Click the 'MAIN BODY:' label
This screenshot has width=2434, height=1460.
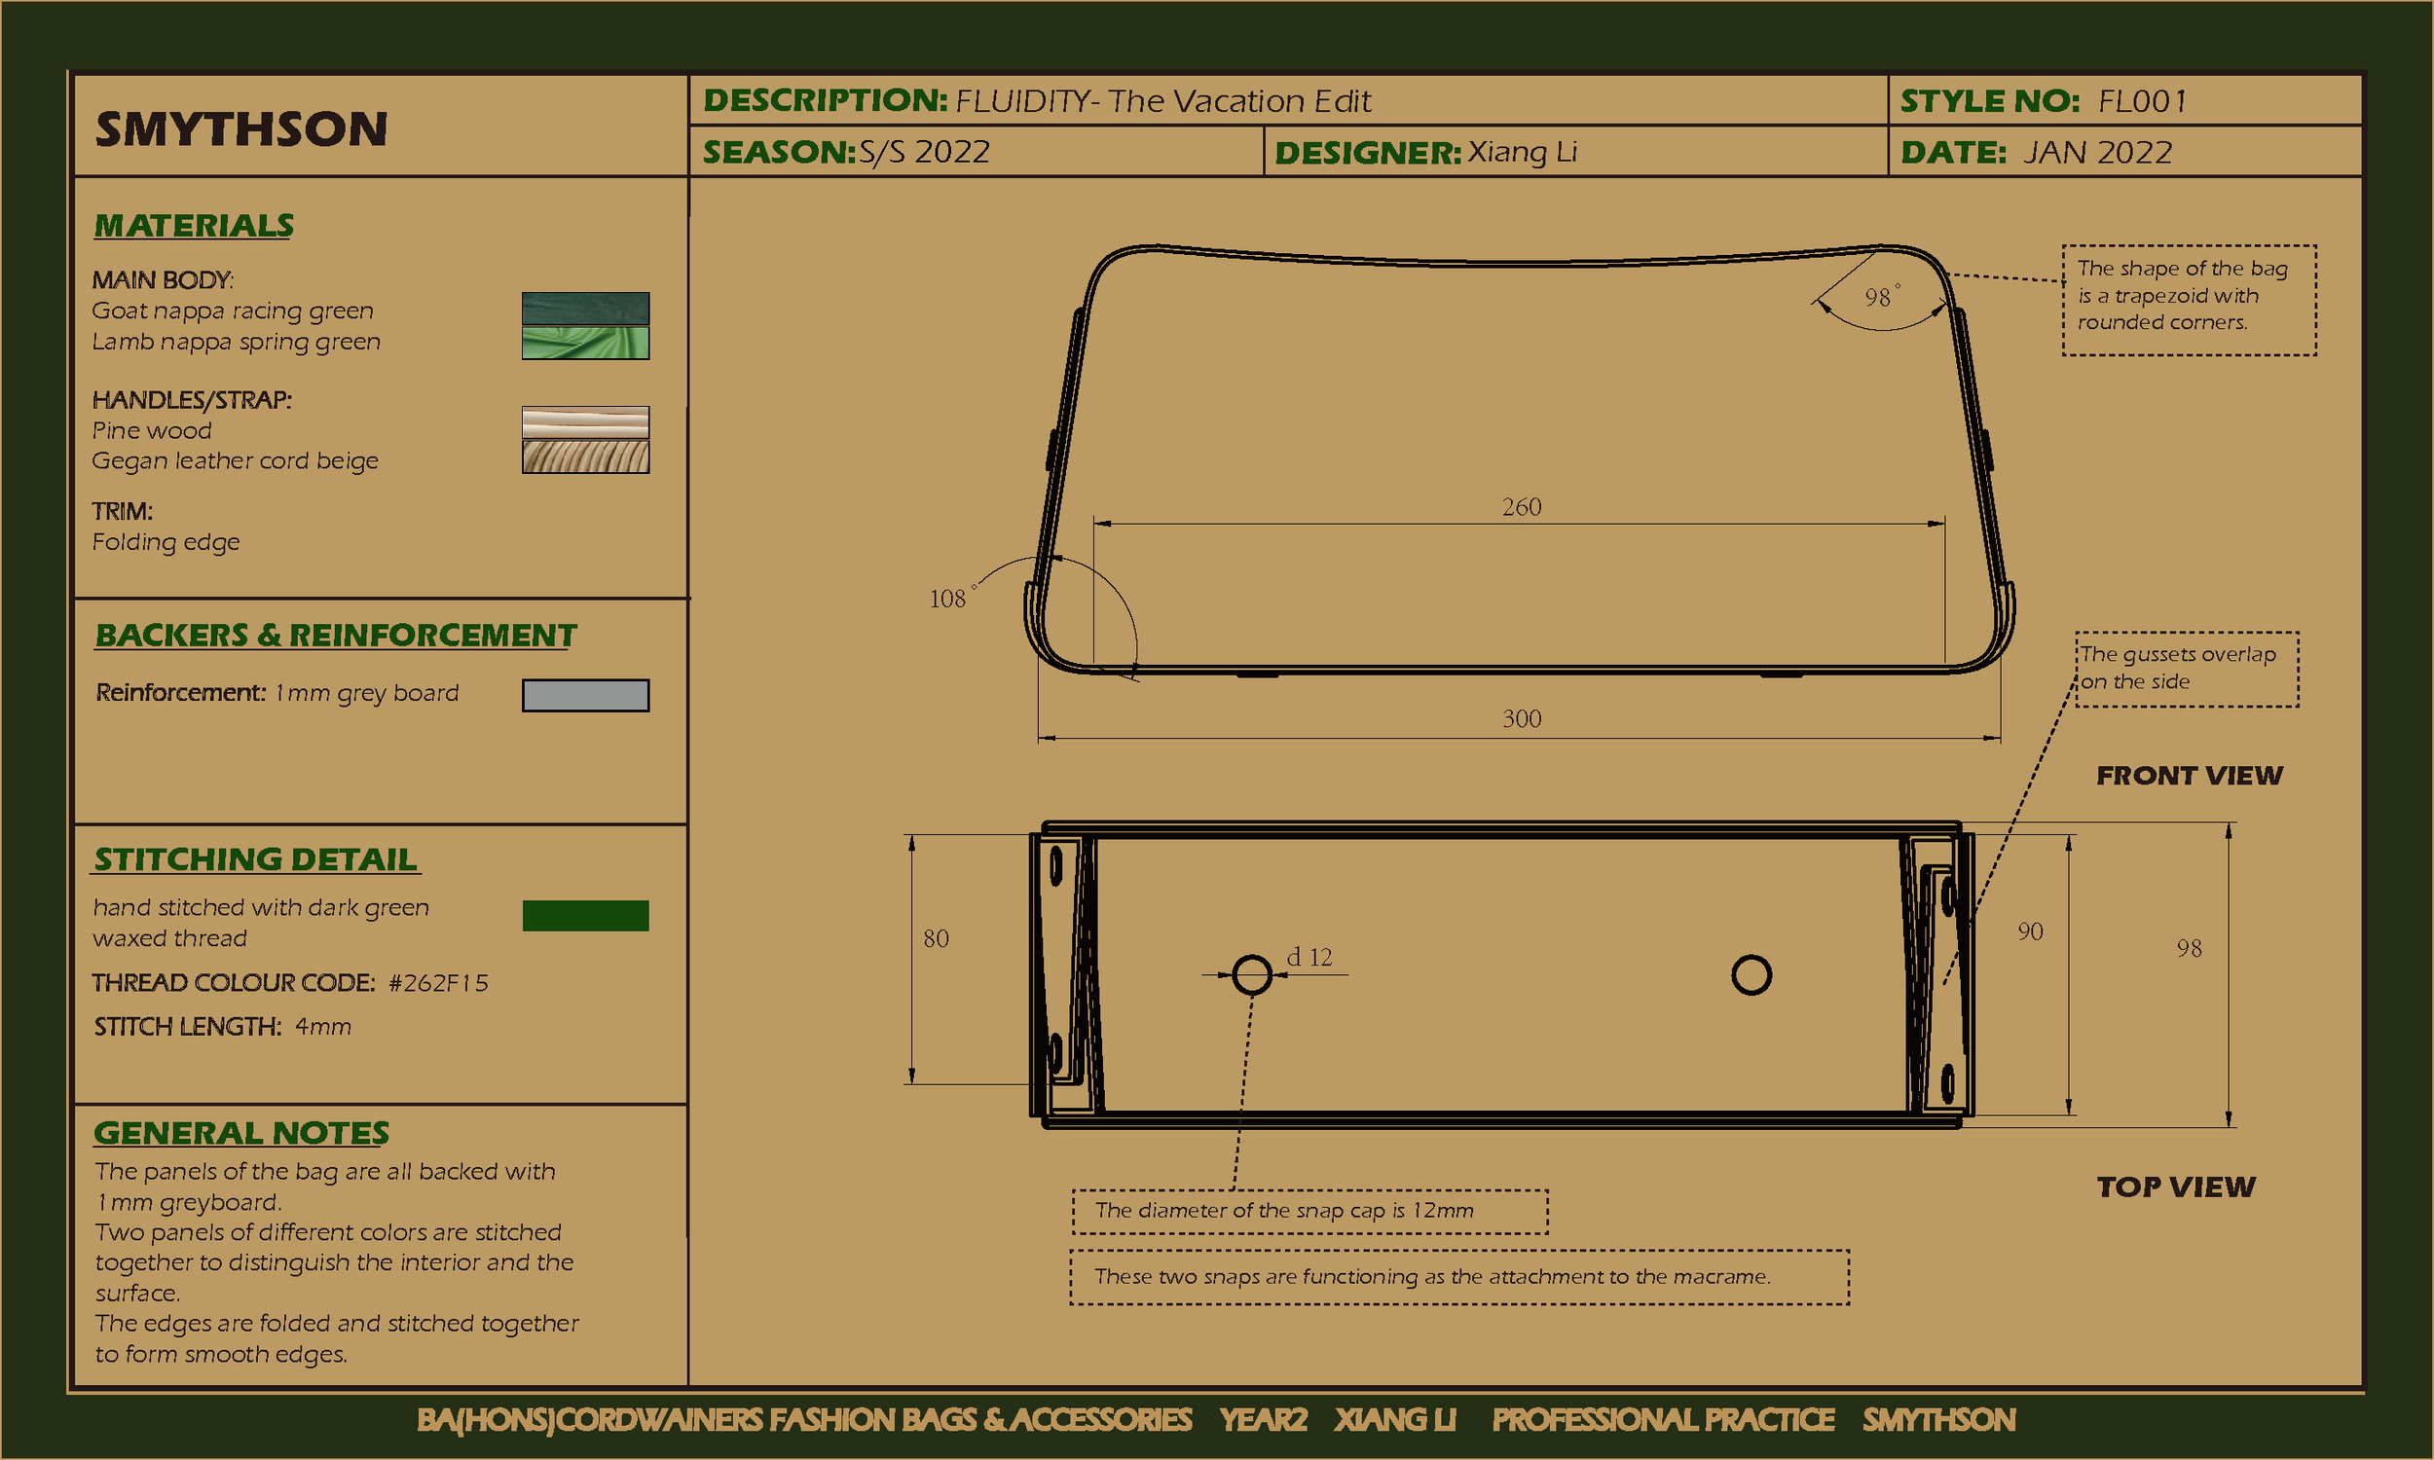tap(163, 279)
